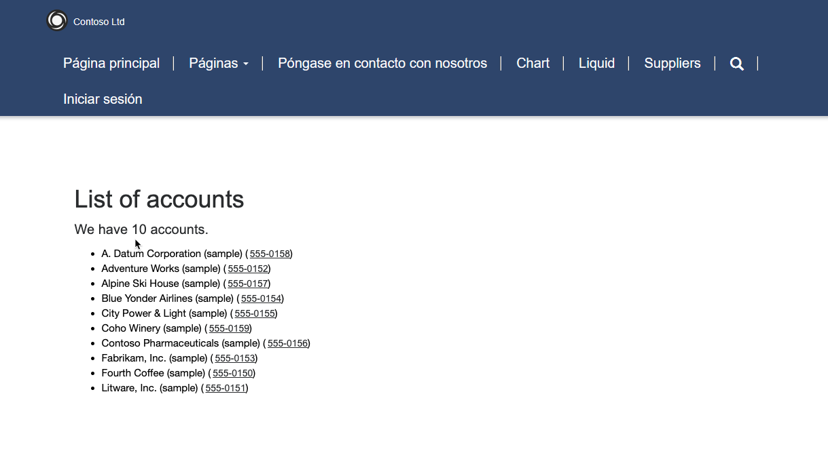The image size is (828, 449).
Task: Select Blue Yonder Airlines phone 555-0154
Action: point(262,298)
